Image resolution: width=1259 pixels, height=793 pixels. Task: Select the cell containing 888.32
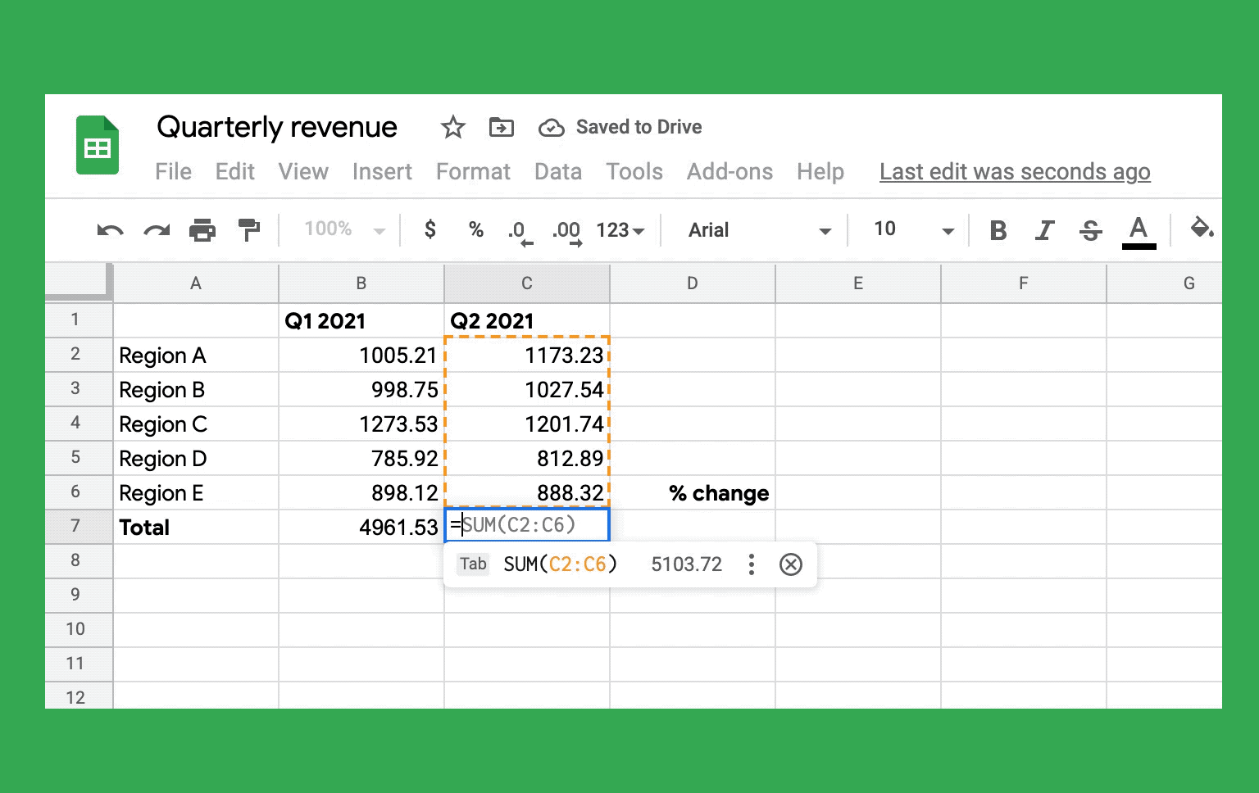[527, 492]
